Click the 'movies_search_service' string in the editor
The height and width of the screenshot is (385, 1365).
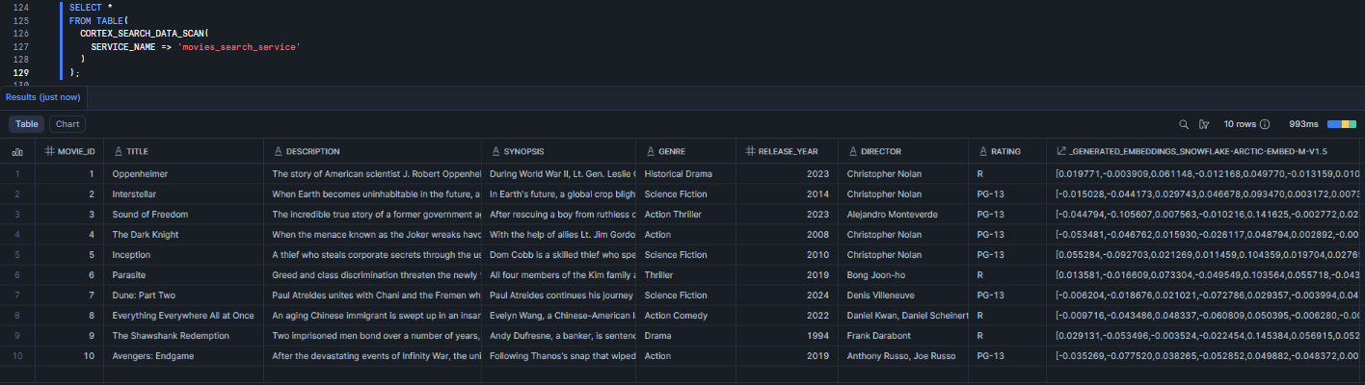point(239,46)
